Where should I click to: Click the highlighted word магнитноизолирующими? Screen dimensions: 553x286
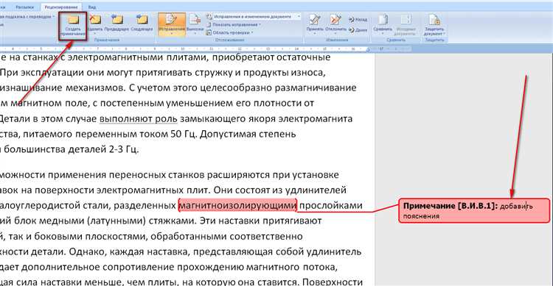tap(237, 205)
